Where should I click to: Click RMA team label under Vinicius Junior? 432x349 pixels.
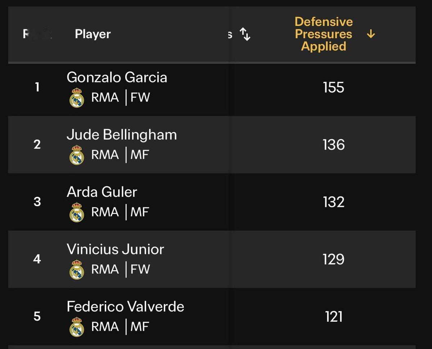[x=105, y=269]
